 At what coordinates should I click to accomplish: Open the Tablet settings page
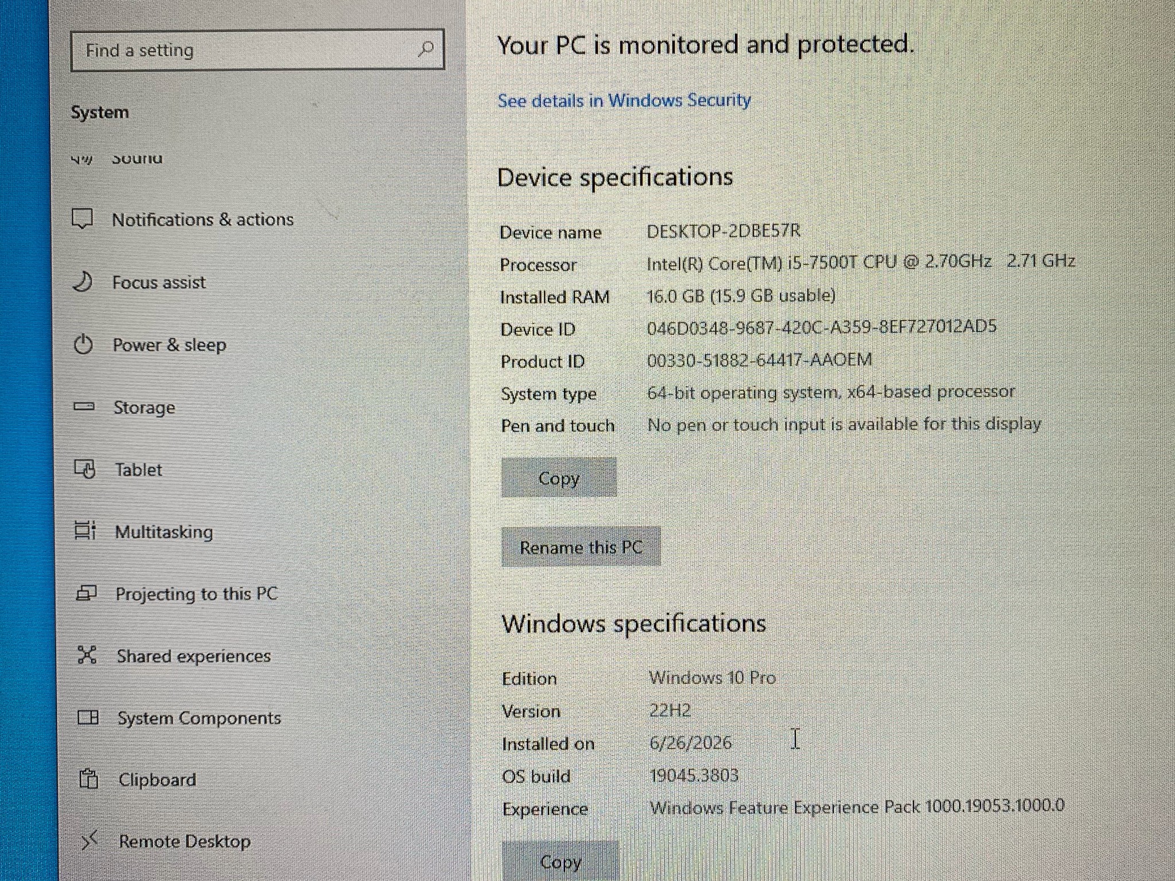pos(138,470)
